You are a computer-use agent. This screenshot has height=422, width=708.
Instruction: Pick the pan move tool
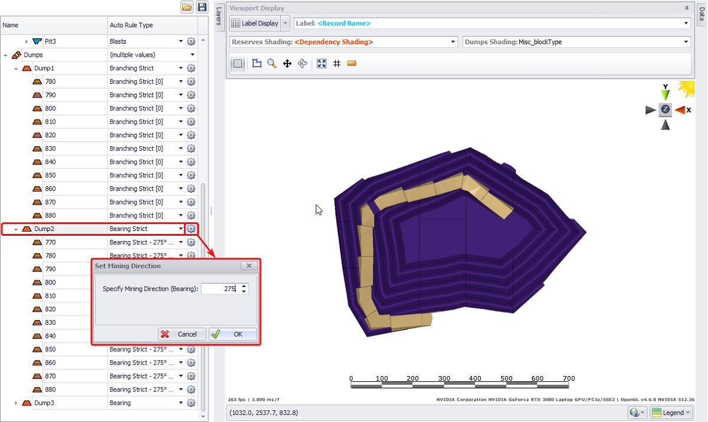tap(287, 64)
